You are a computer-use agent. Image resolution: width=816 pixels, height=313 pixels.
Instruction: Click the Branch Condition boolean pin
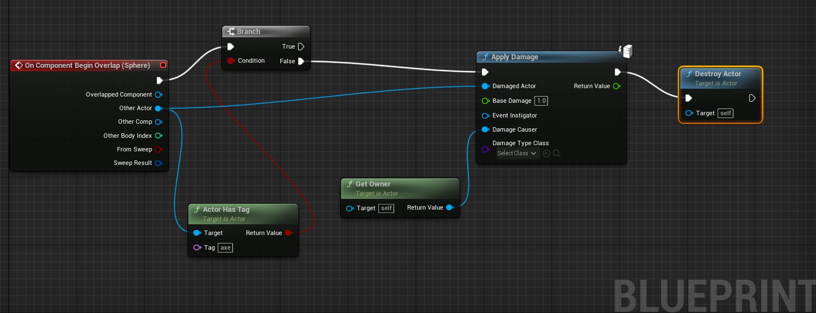point(231,61)
